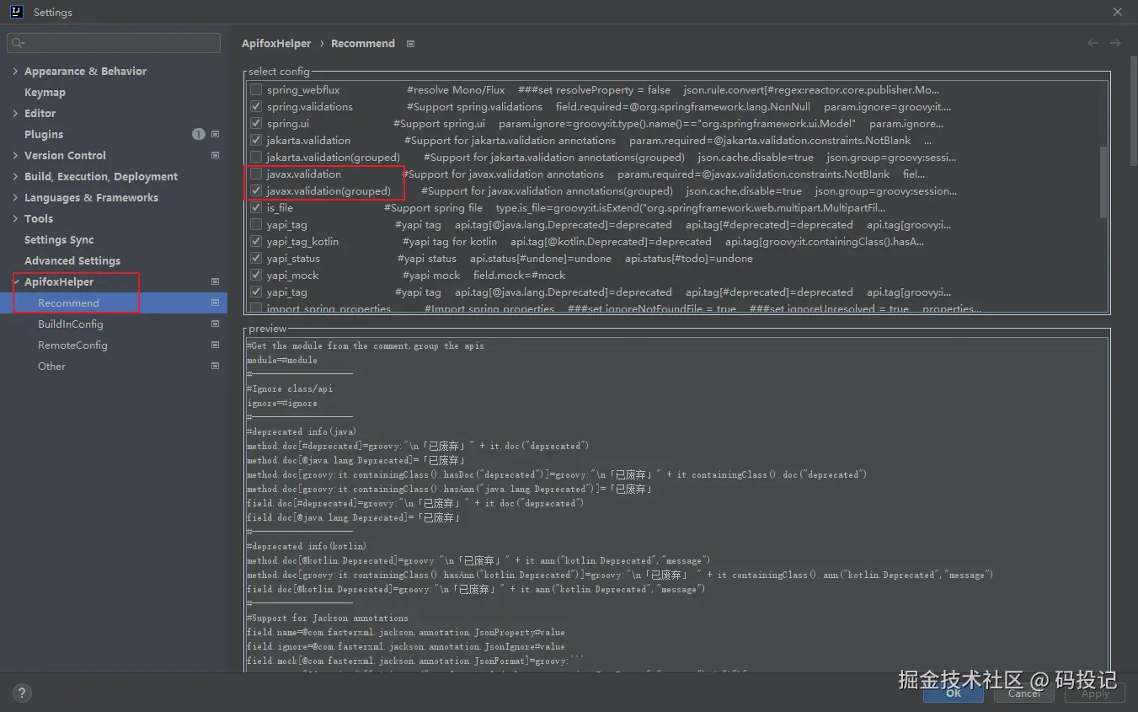
Task: Click the 'ignore=#ignore' preview line
Action: pyautogui.click(x=282, y=403)
